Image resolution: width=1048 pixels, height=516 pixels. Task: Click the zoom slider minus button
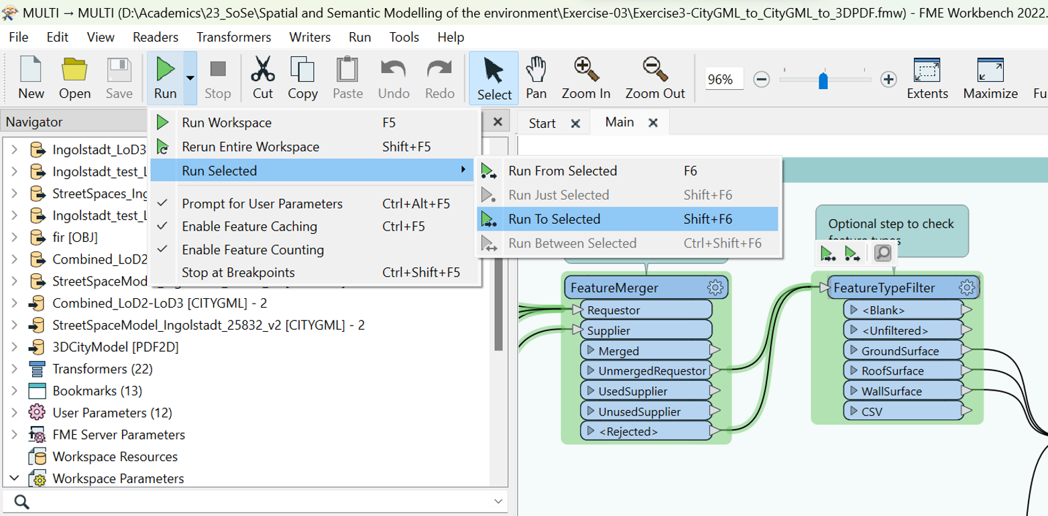[x=761, y=80]
